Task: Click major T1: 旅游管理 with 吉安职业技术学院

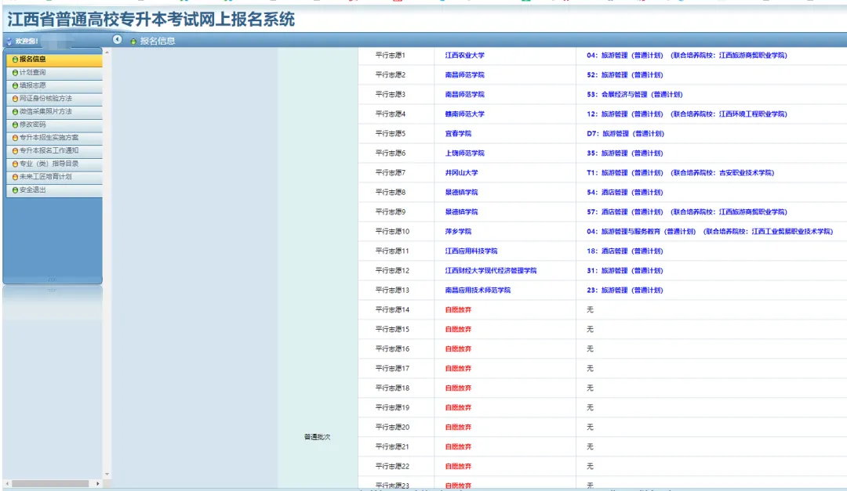Action: click(681, 172)
